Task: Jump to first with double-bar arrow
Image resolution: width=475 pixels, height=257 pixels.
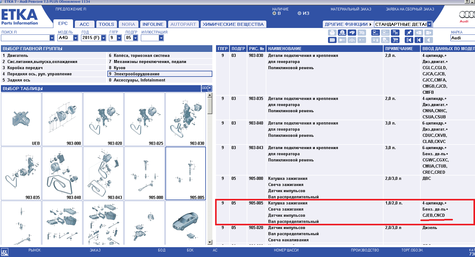Action: pyautogui.click(x=409, y=40)
